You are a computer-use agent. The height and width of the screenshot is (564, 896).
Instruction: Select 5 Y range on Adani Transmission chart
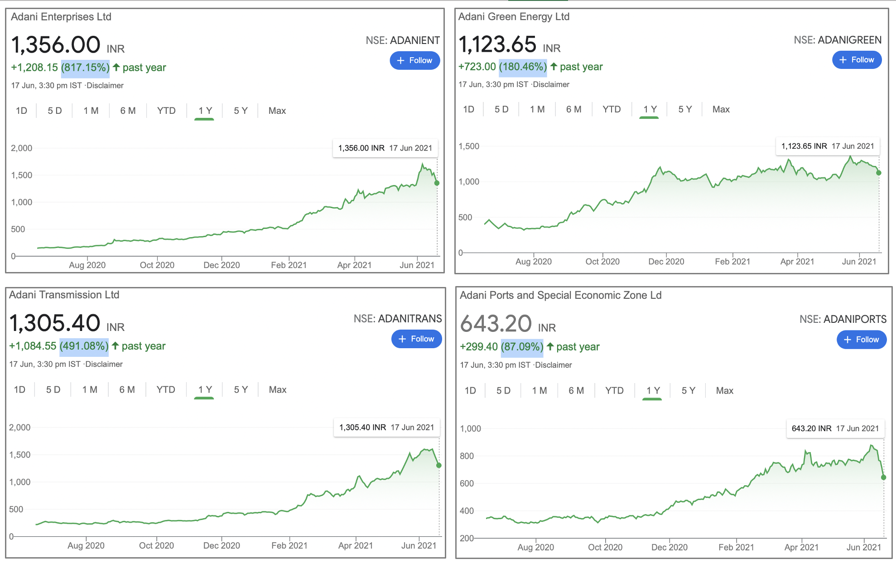241,389
